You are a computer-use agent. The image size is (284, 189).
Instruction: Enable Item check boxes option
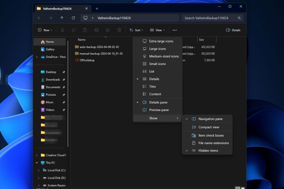[212, 135]
